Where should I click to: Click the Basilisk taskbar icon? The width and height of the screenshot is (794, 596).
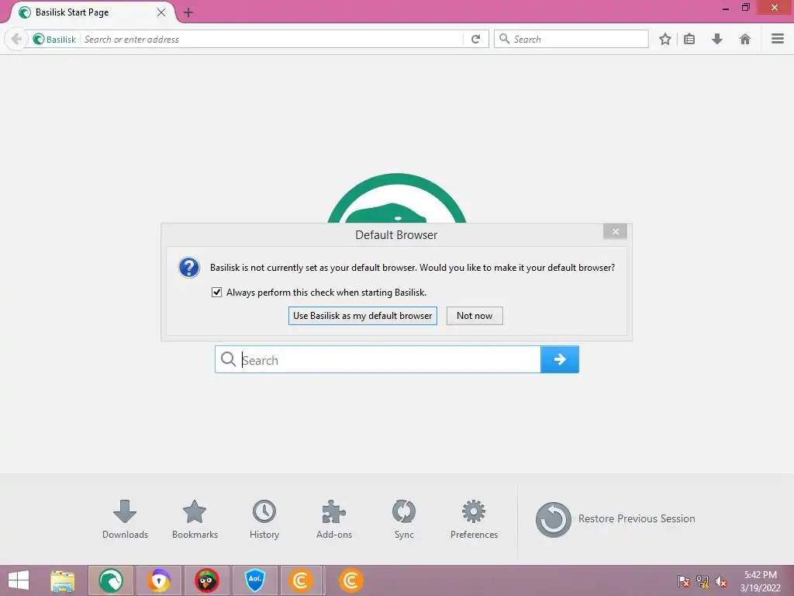click(111, 580)
